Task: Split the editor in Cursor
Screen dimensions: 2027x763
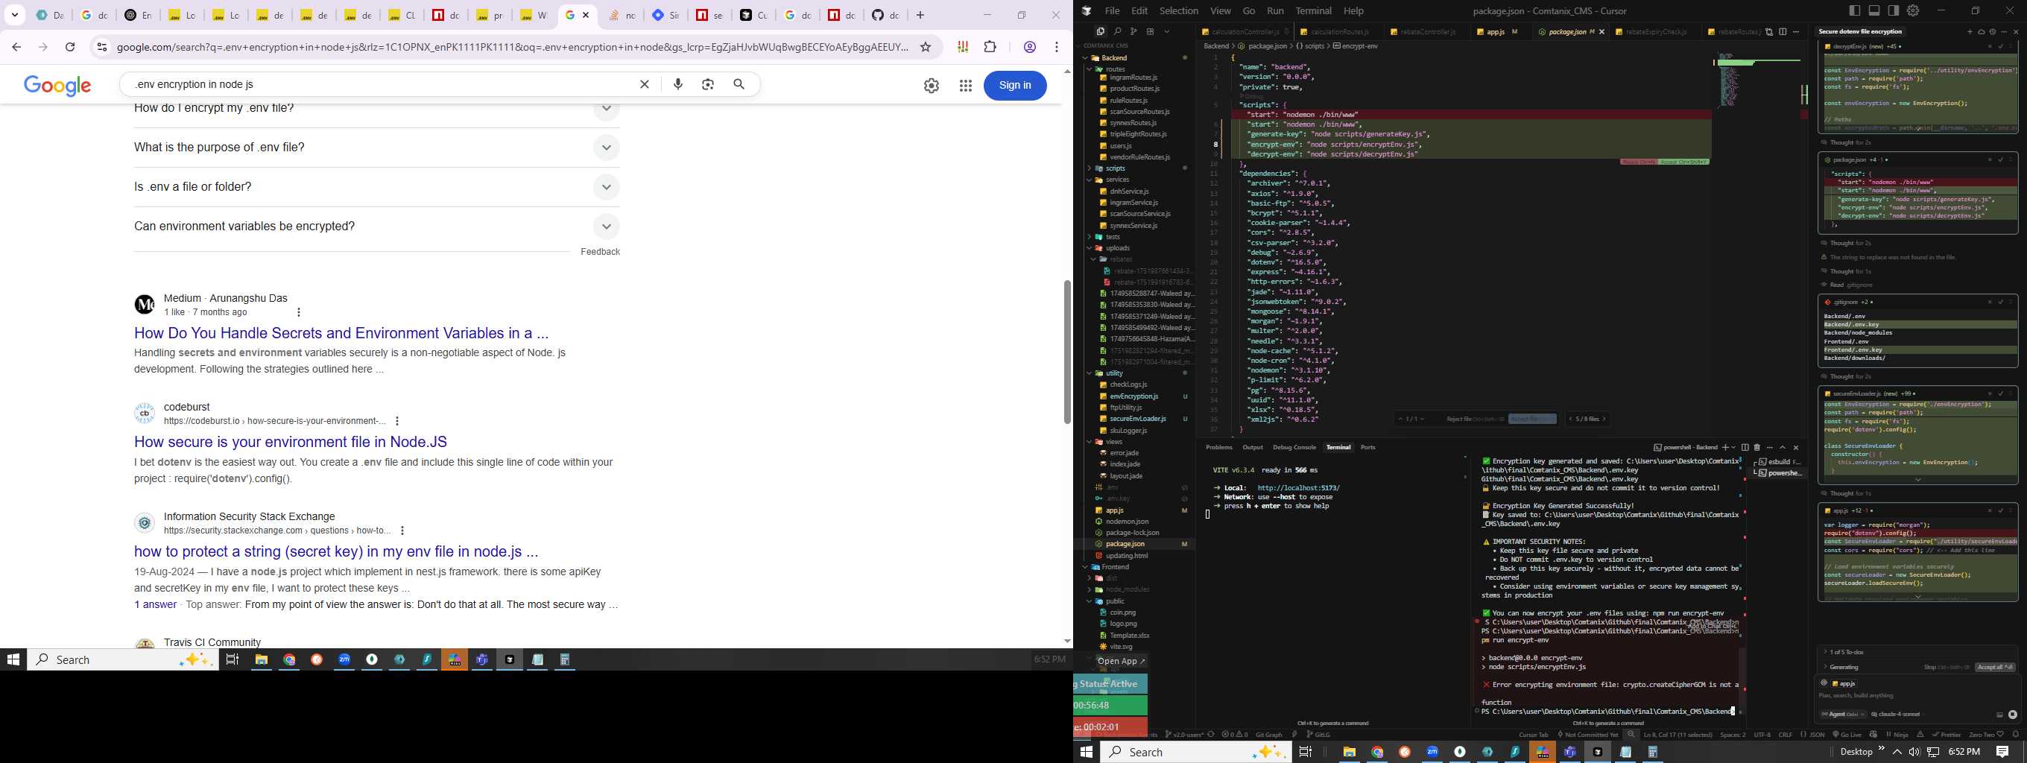Action: (x=1783, y=32)
